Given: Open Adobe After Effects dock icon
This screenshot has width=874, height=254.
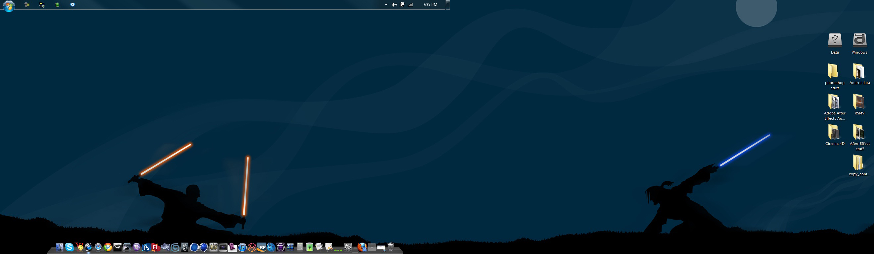Looking at the screenshot, I should point(166,248).
